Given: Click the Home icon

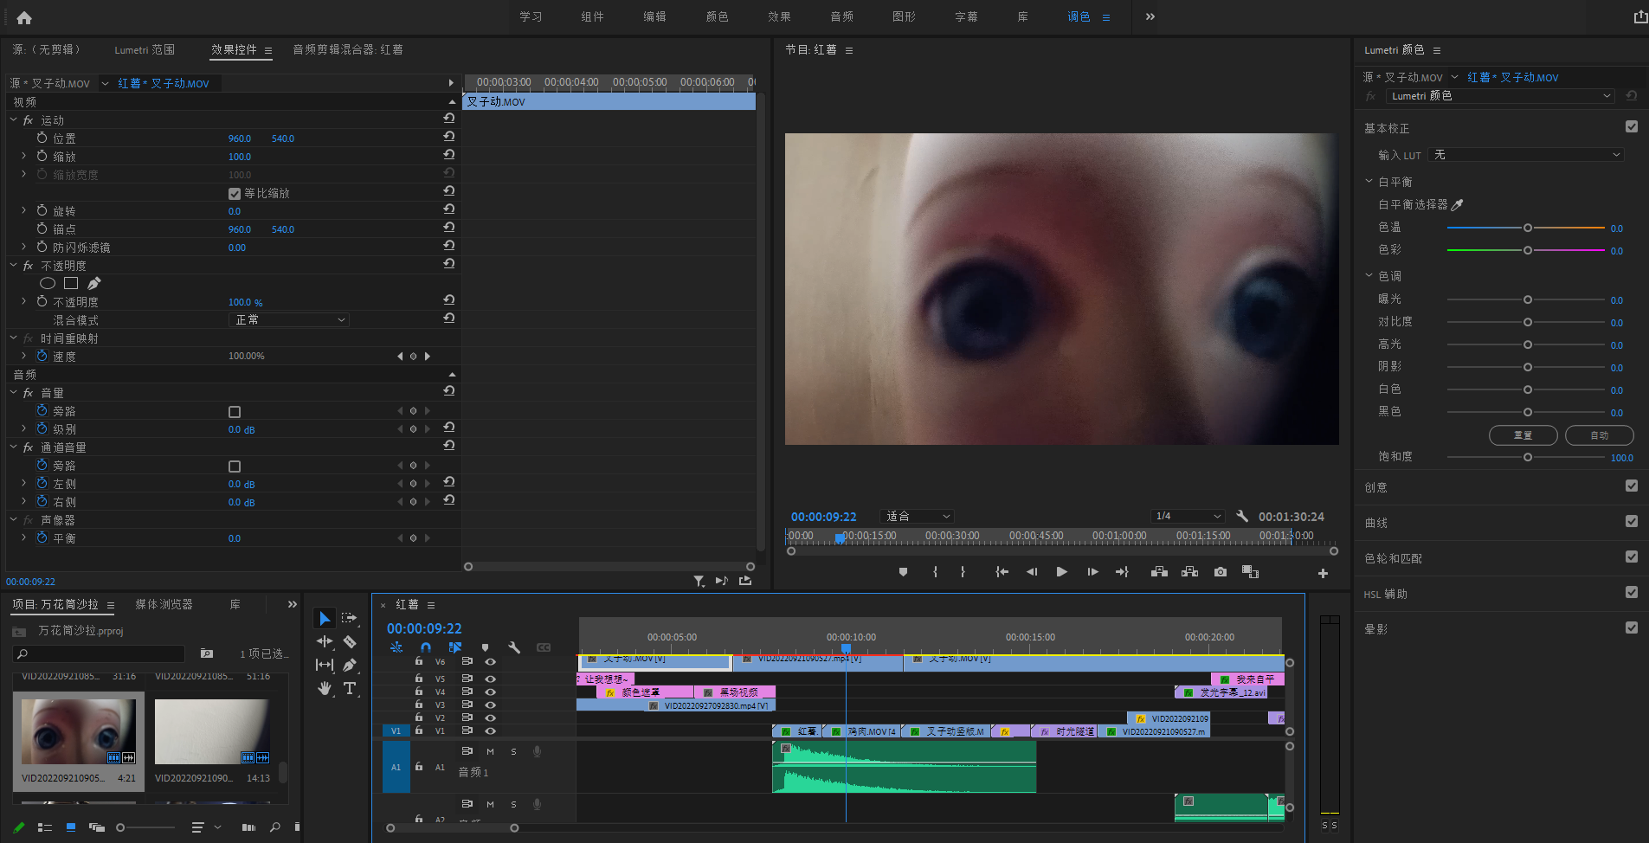Looking at the screenshot, I should click(24, 17).
